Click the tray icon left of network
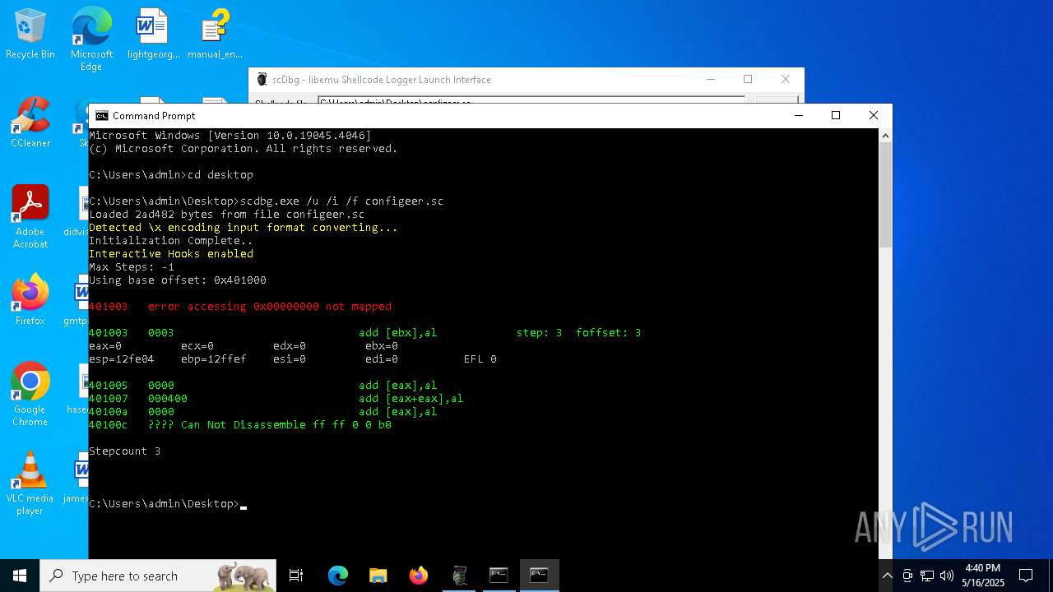 click(x=907, y=576)
